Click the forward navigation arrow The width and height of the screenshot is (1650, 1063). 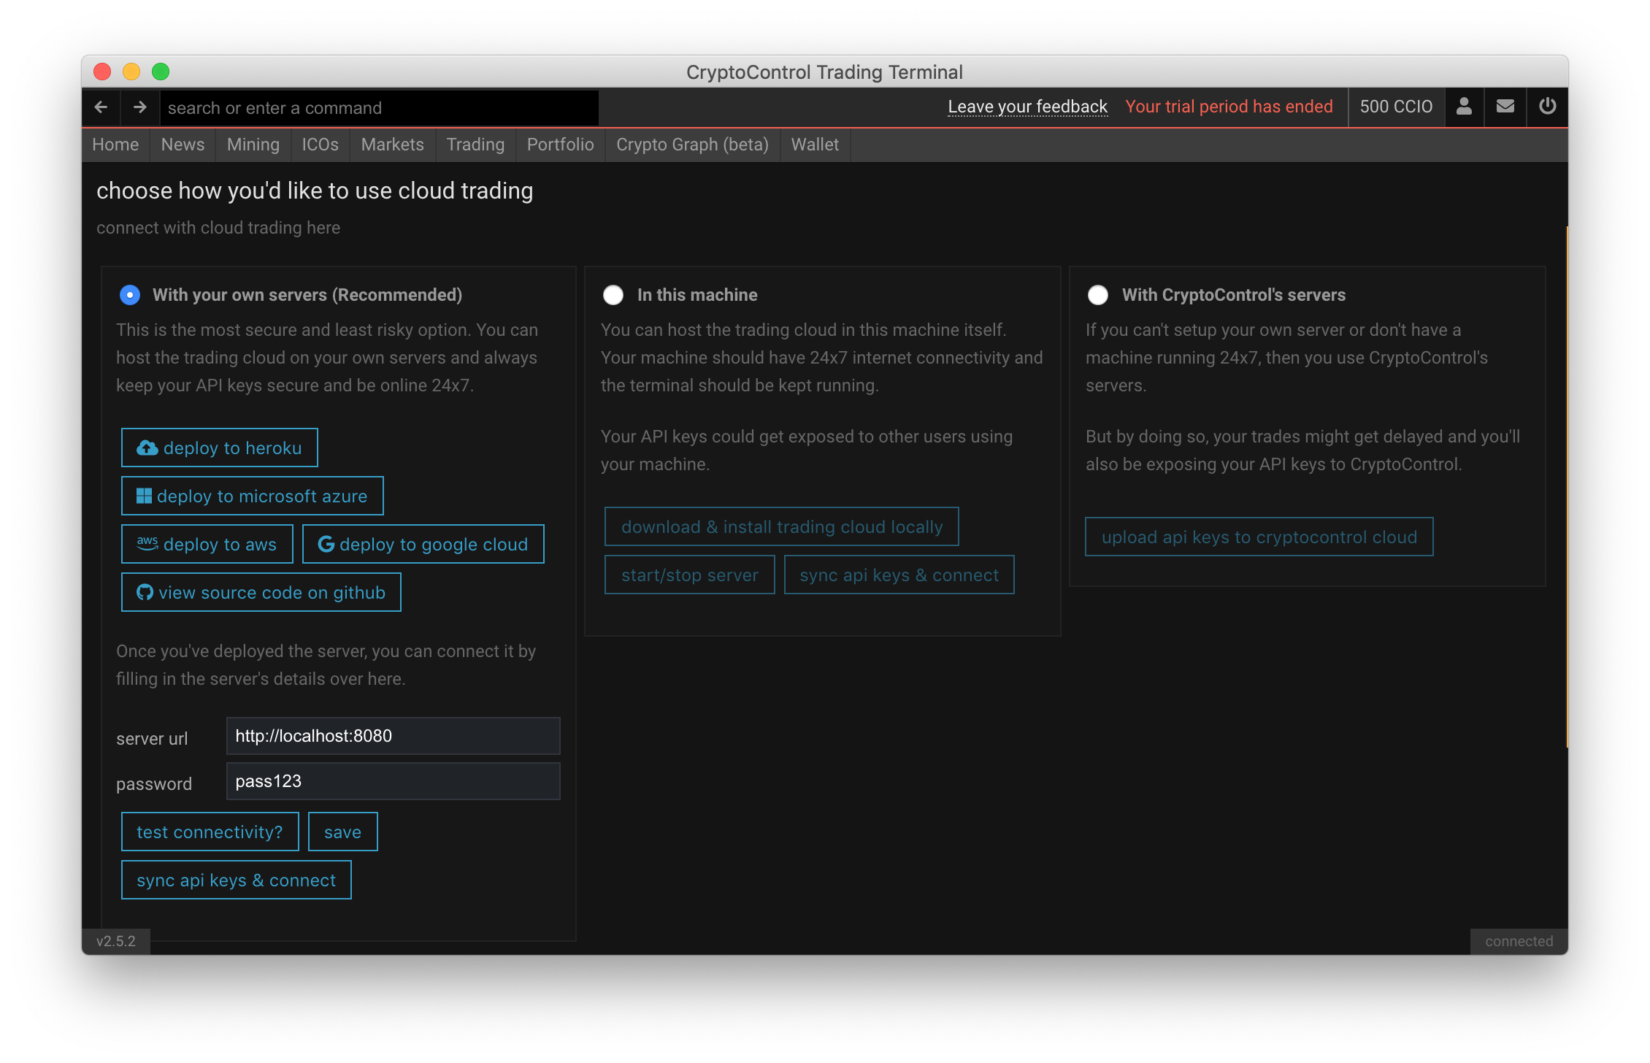click(x=140, y=107)
